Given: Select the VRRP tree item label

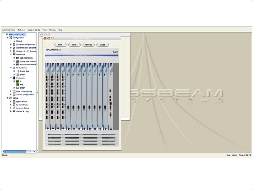Looking at the screenshot, I should tap(22, 75).
